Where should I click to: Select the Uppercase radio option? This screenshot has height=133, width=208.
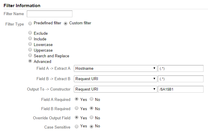[x=30, y=50]
